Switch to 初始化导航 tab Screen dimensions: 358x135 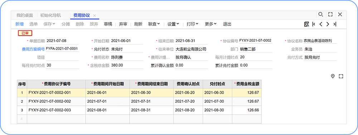click(50, 15)
